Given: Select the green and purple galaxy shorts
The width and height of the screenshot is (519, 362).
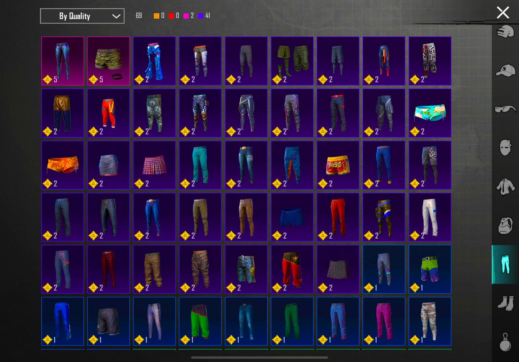Looking at the screenshot, I should tap(430, 269).
